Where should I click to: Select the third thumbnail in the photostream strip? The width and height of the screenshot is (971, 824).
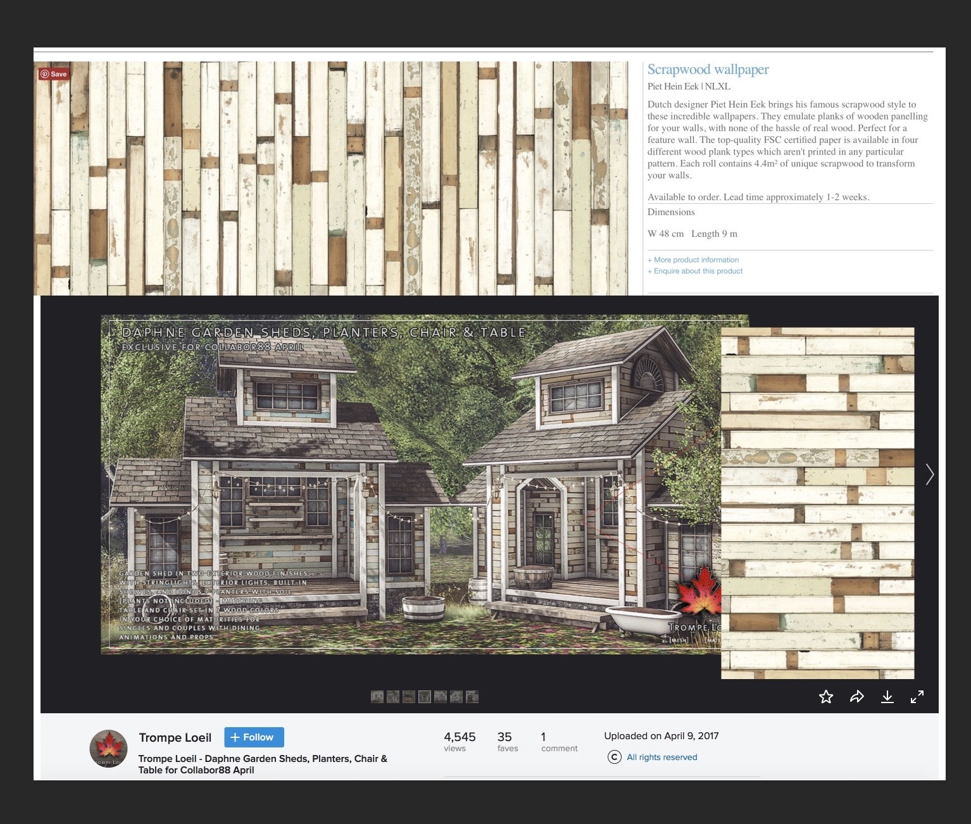coord(409,697)
